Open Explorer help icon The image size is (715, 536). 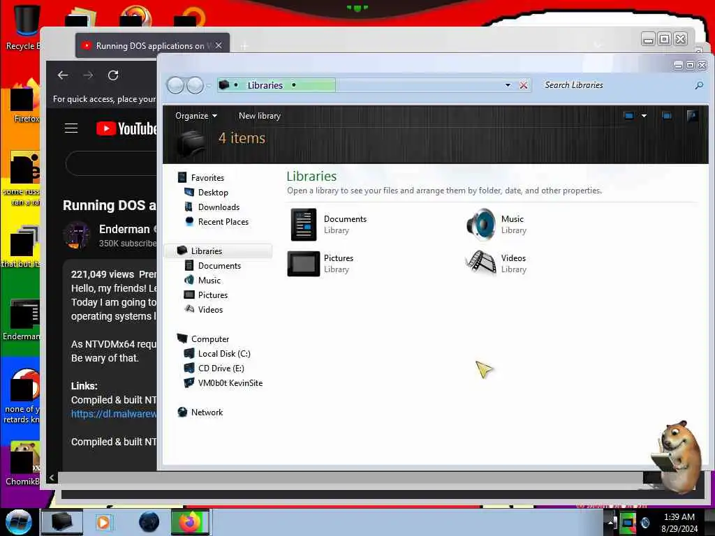click(692, 115)
